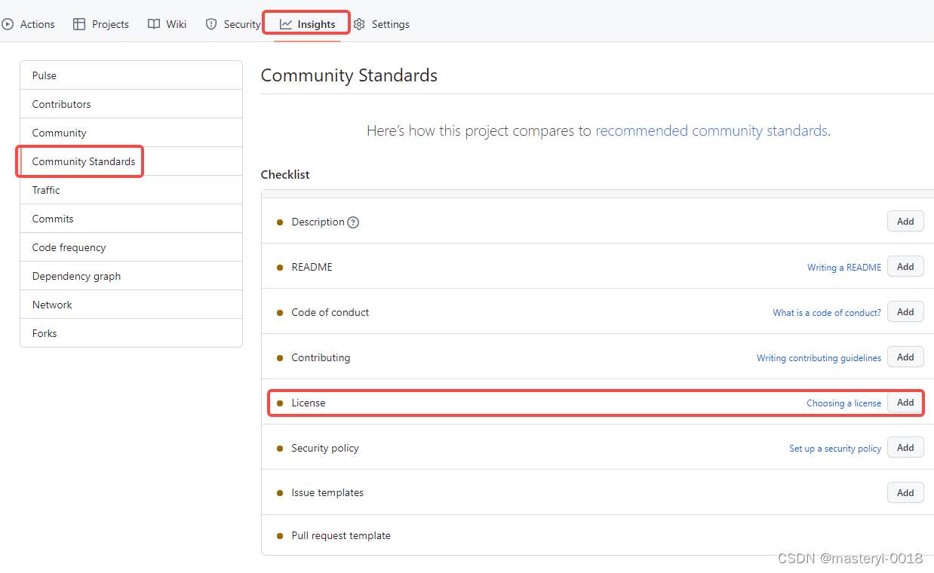Show the Traffic insights page
The height and width of the screenshot is (573, 934).
point(131,190)
